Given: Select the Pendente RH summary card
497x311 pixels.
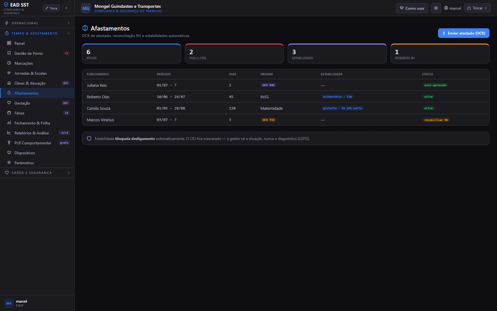Looking at the screenshot, I should coord(440,53).
